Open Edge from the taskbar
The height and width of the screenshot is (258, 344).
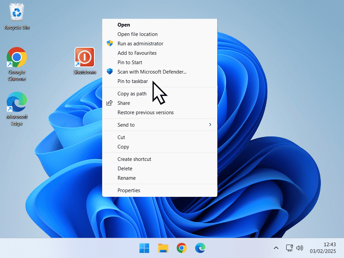200,248
